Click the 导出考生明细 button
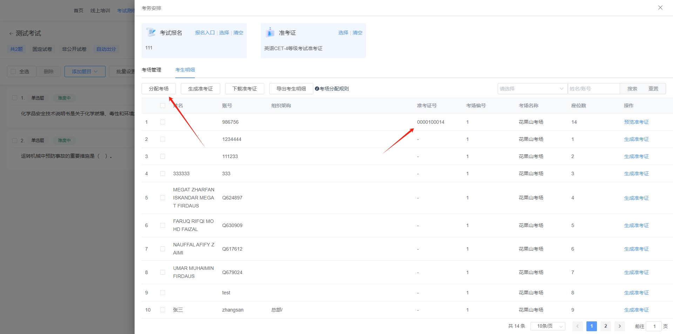This screenshot has width=673, height=334. tap(291, 89)
